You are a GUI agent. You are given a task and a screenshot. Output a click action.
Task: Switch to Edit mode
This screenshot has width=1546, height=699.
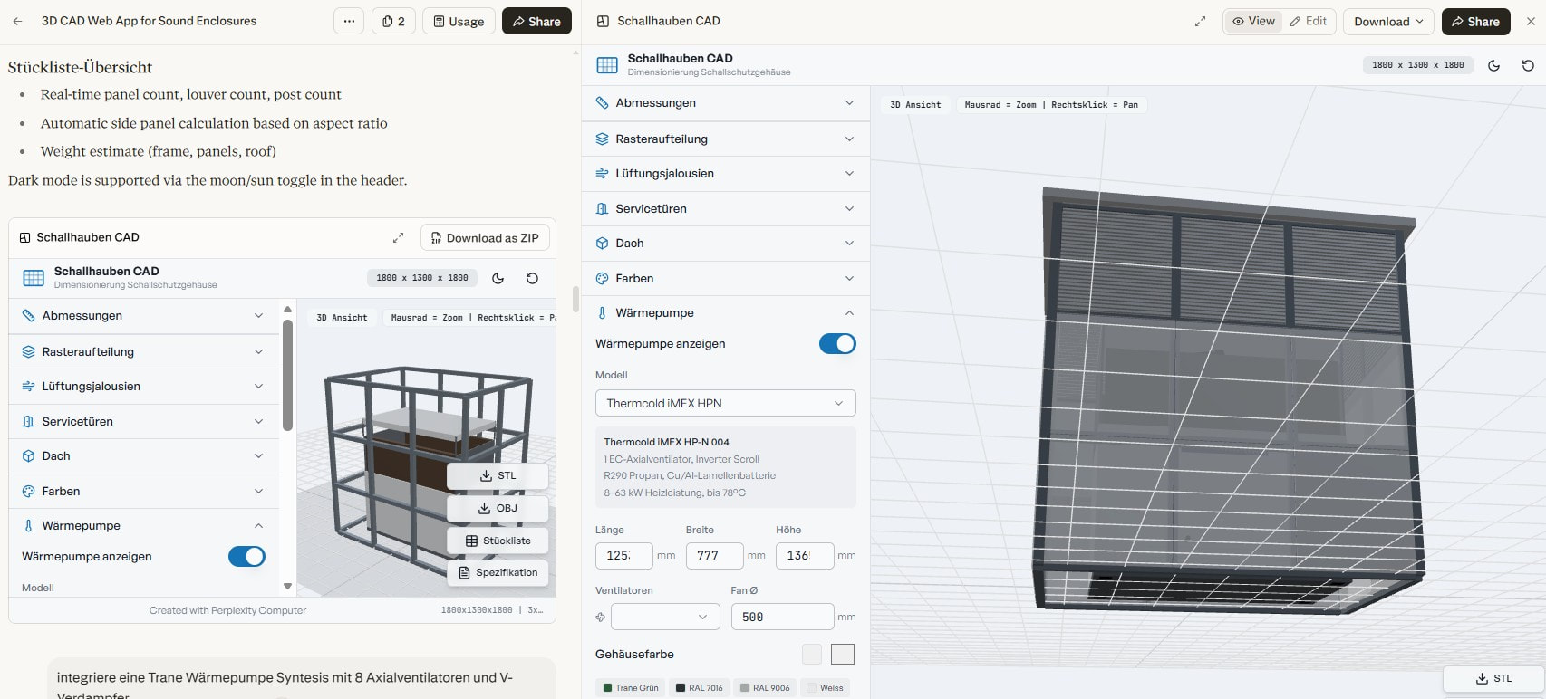coord(1308,21)
